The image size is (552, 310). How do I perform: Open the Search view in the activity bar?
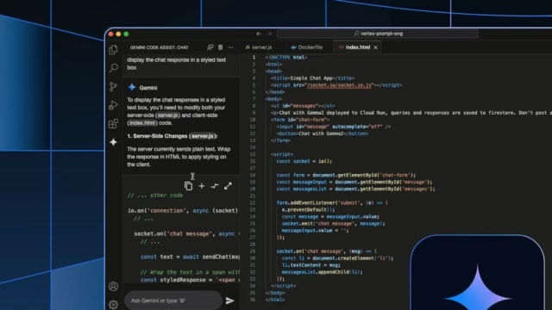coord(113,67)
